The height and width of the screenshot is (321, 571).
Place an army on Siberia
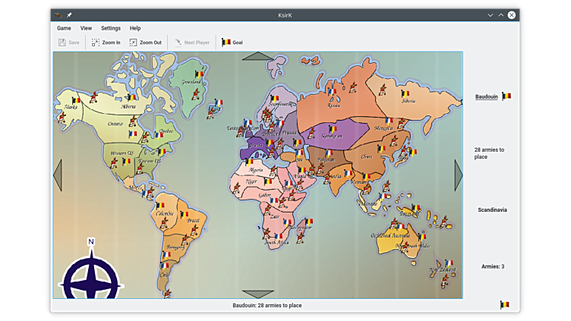pyautogui.click(x=409, y=99)
